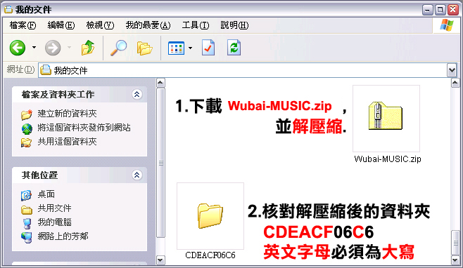463x268 pixels.
Task: Open the 檔案(F) menu
Action: (23, 25)
